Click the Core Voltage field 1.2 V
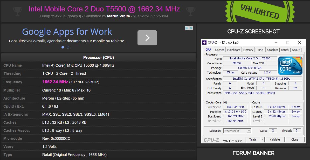This screenshot has width=310, height=160. [268, 73]
